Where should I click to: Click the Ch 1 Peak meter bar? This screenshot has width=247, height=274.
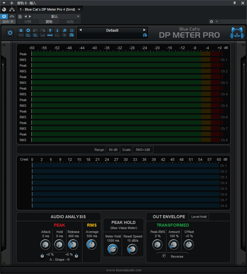pos(126,54)
